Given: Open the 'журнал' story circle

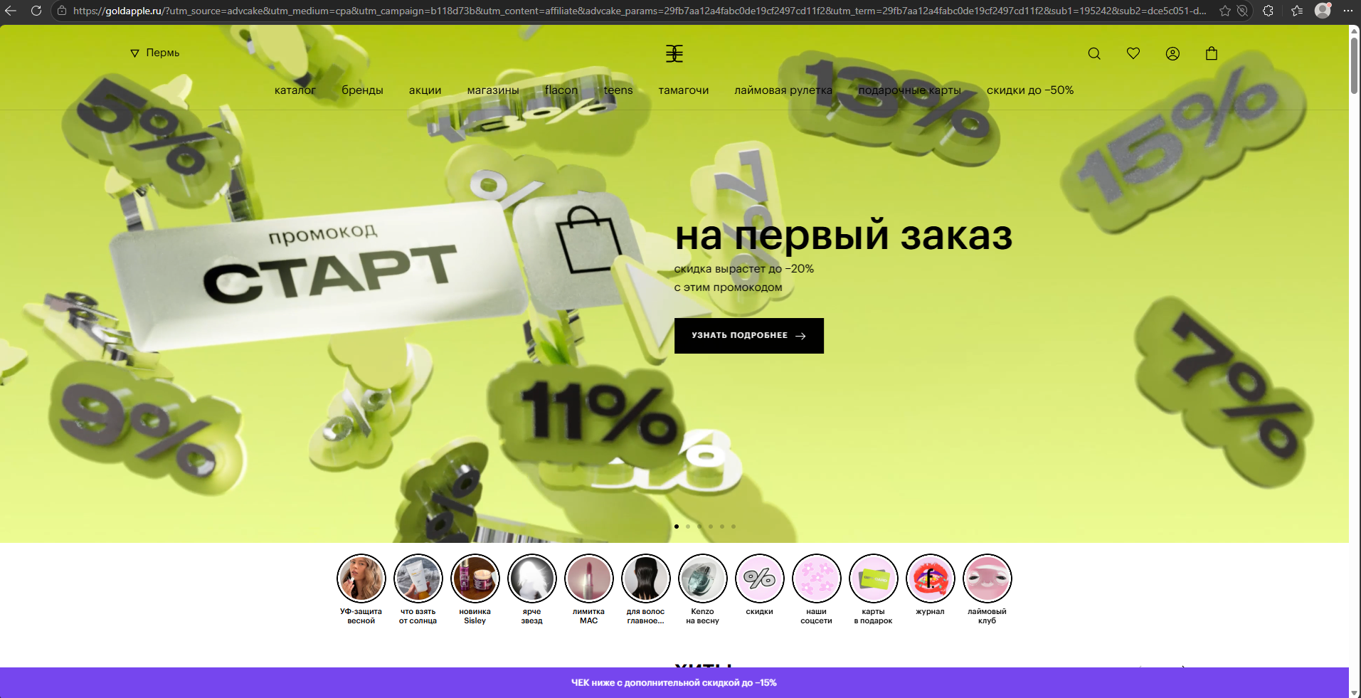Looking at the screenshot, I should click(930, 578).
